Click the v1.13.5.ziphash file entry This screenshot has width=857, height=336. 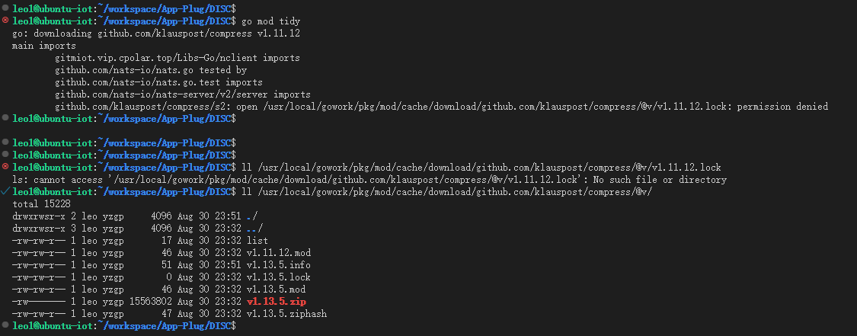point(286,314)
